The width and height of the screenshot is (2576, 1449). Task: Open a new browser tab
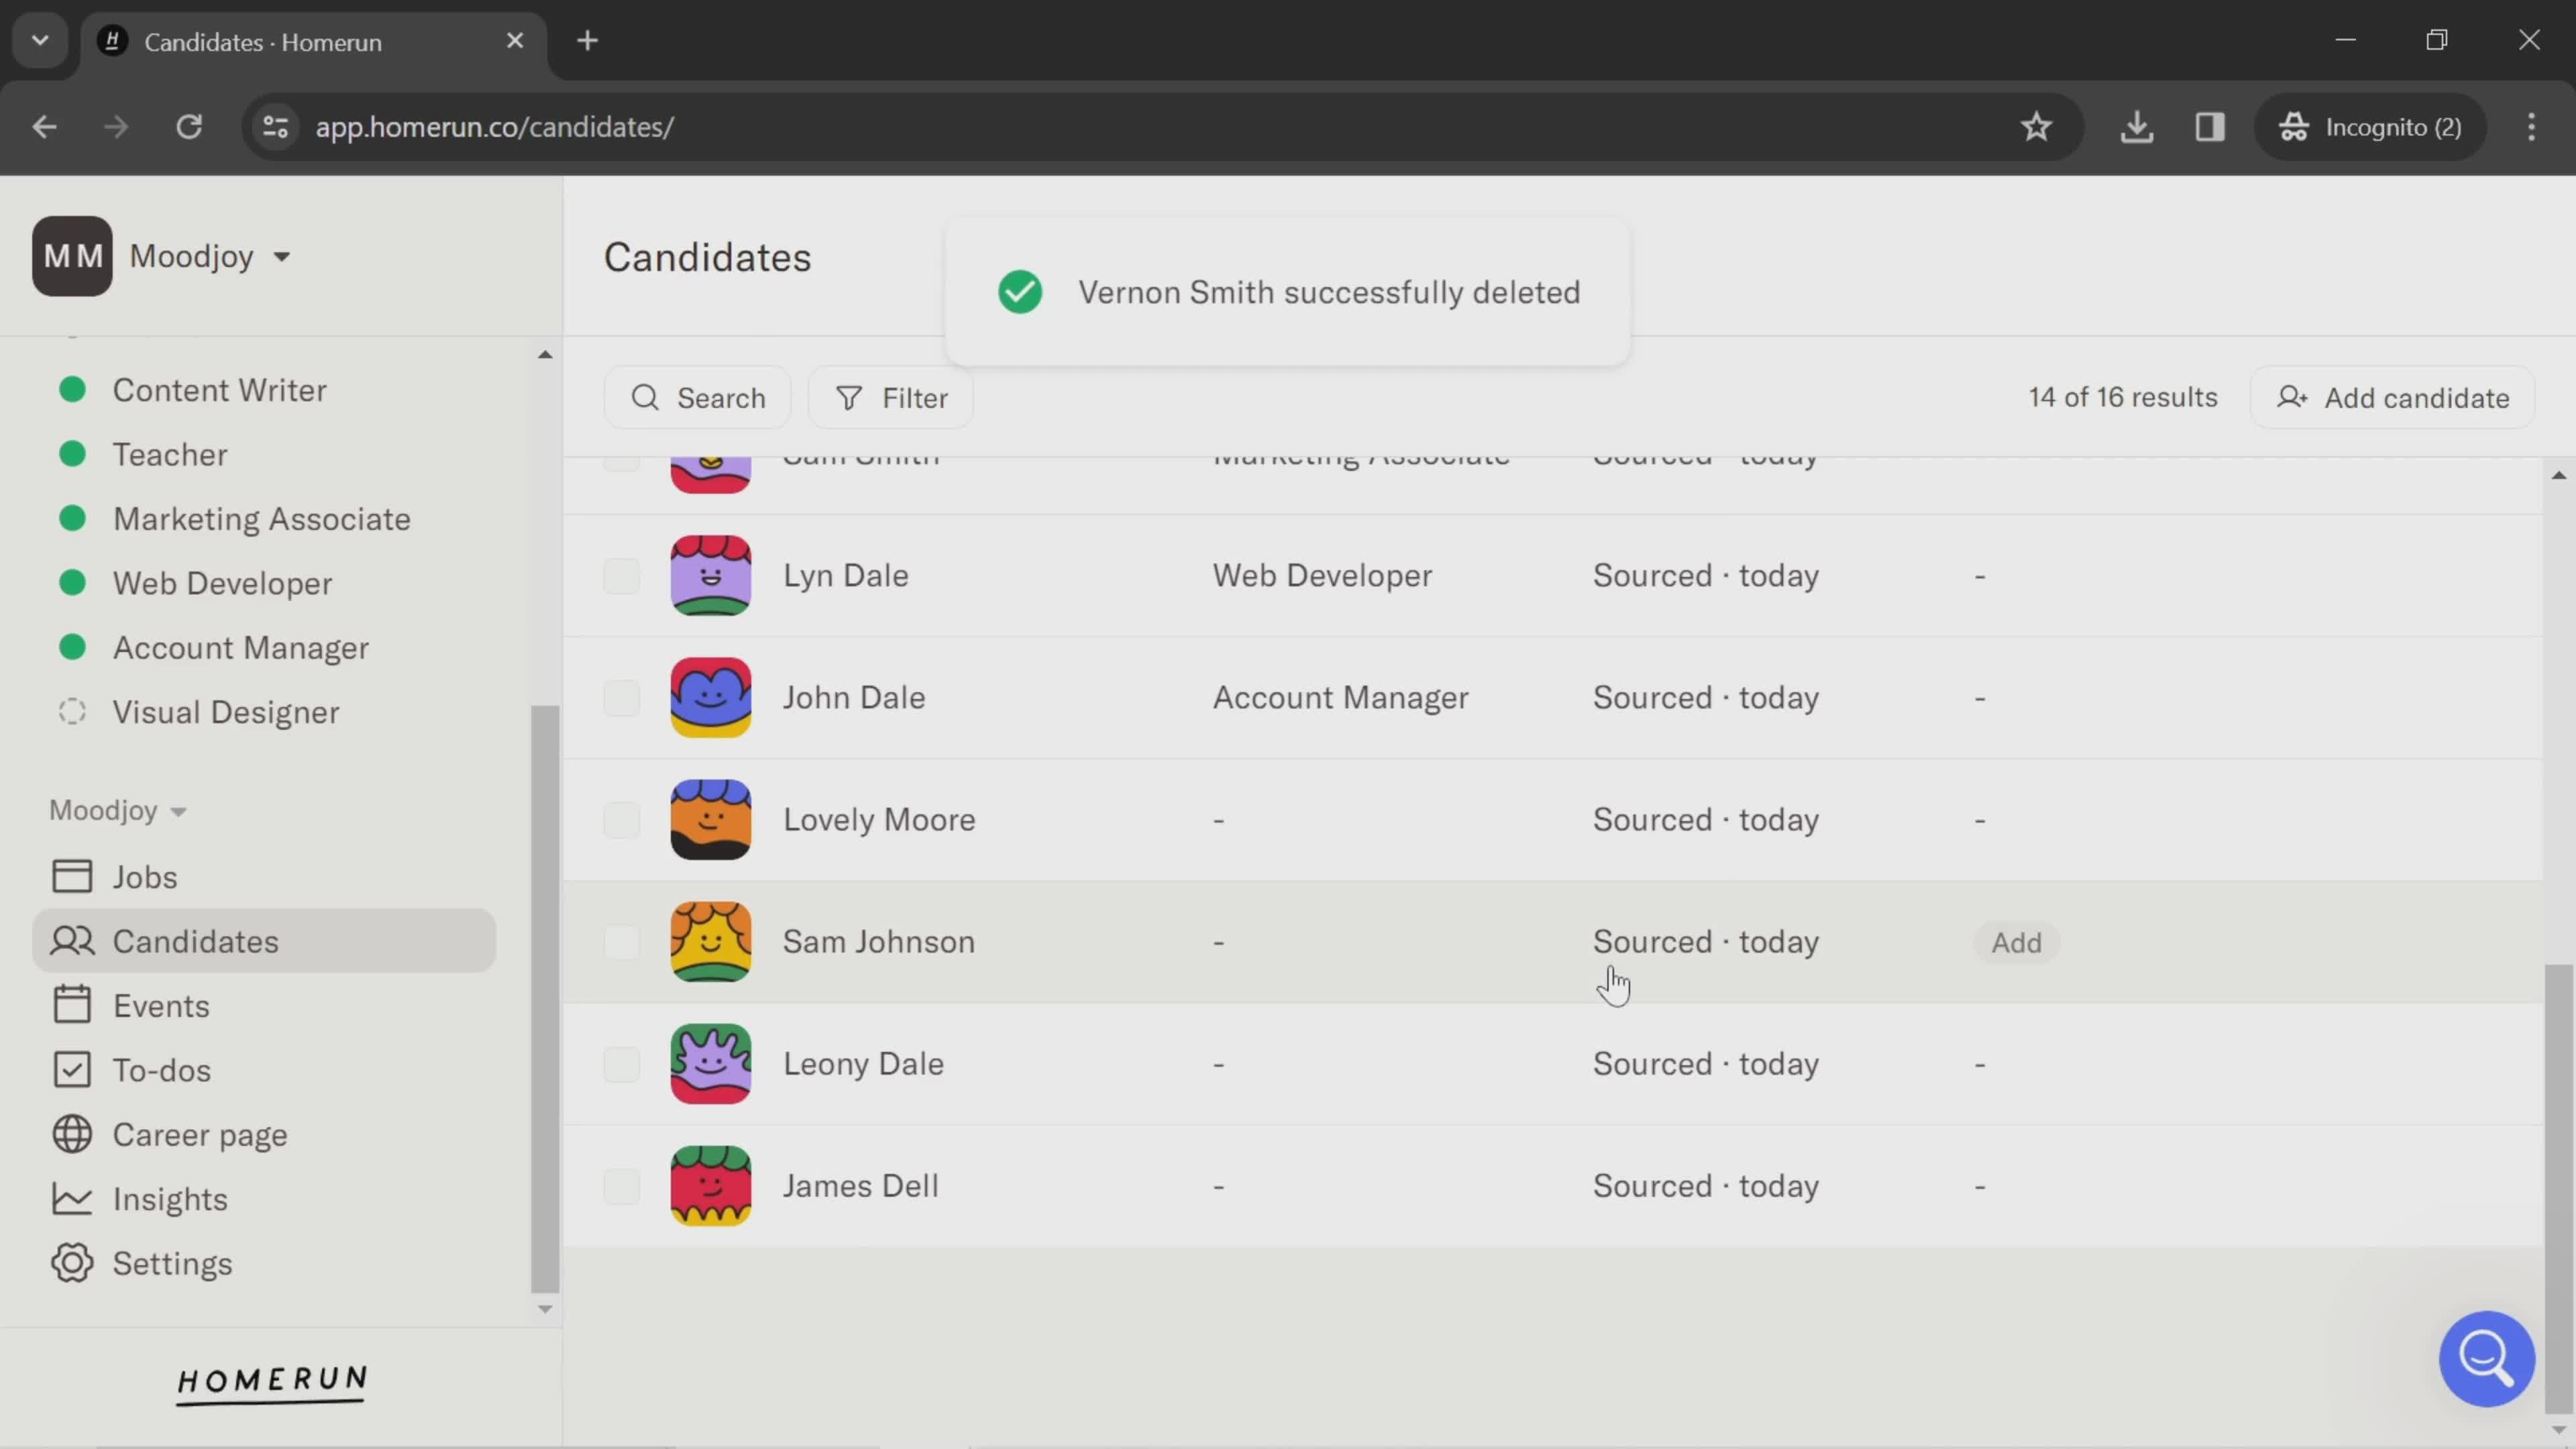(x=588, y=41)
